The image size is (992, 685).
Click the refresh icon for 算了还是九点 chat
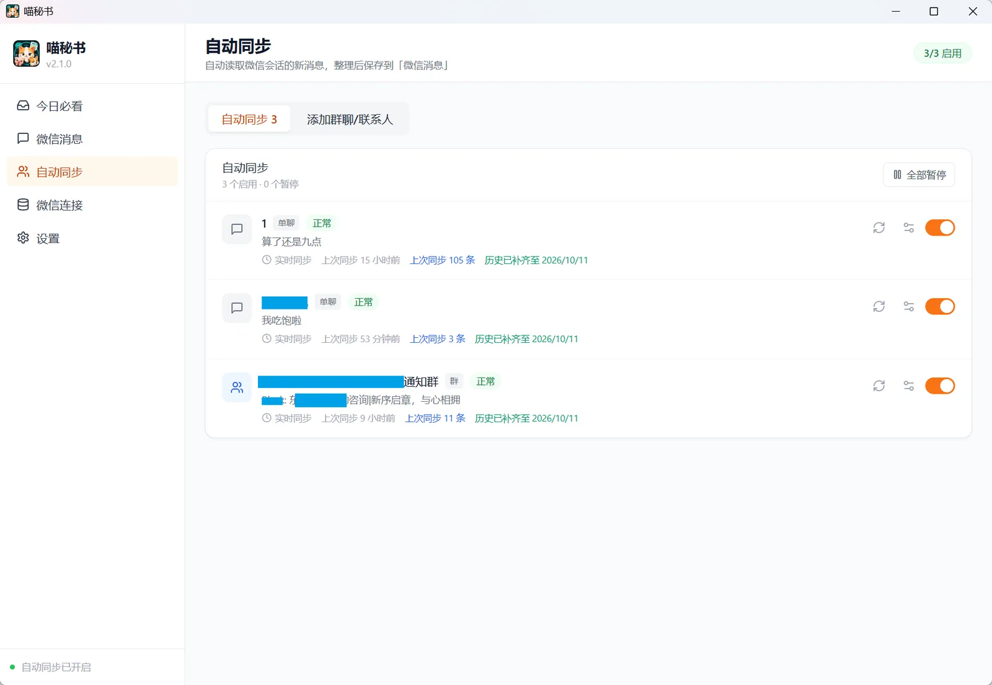(x=879, y=228)
